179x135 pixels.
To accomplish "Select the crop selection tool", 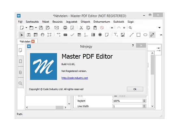I will pos(49,35).
